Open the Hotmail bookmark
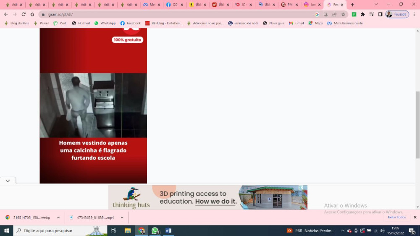 pyautogui.click(x=81, y=23)
